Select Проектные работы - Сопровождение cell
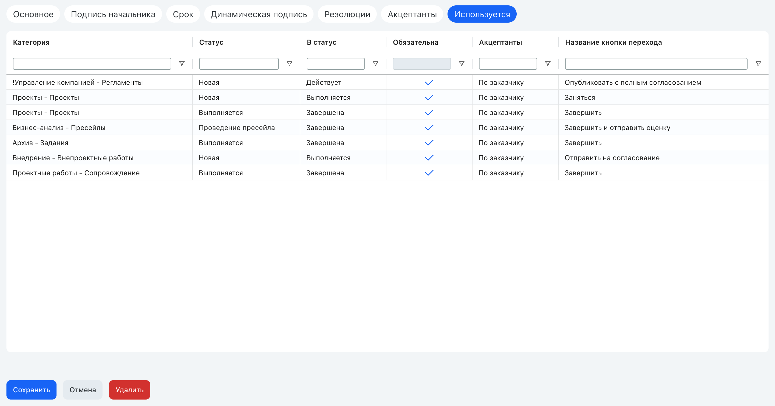Viewport: 775px width, 406px height. (x=99, y=173)
